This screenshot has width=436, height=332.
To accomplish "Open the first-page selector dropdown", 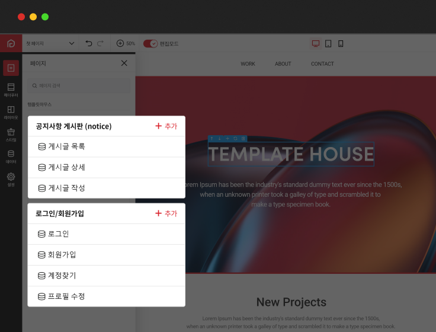I will click(x=50, y=43).
